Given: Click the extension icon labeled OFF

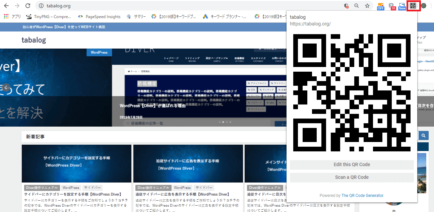Looking at the screenshot, I should 380,6.
